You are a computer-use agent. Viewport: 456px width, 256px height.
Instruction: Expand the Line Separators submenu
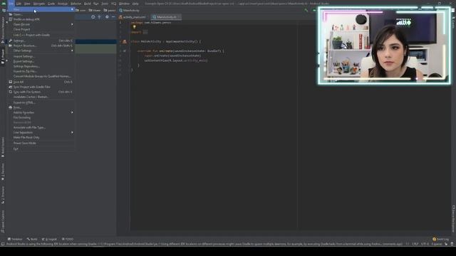pos(41,132)
